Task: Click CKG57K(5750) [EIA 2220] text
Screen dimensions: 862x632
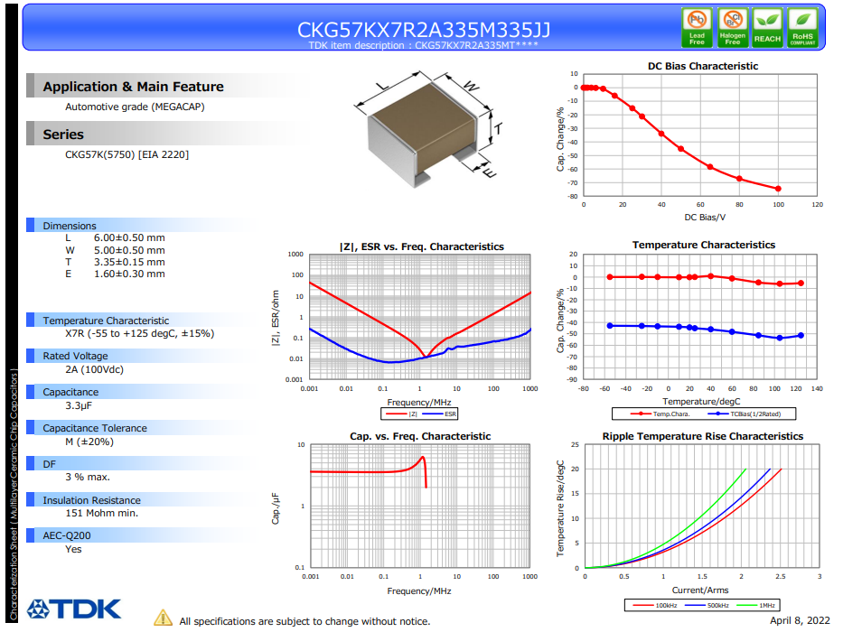Action: pos(126,154)
